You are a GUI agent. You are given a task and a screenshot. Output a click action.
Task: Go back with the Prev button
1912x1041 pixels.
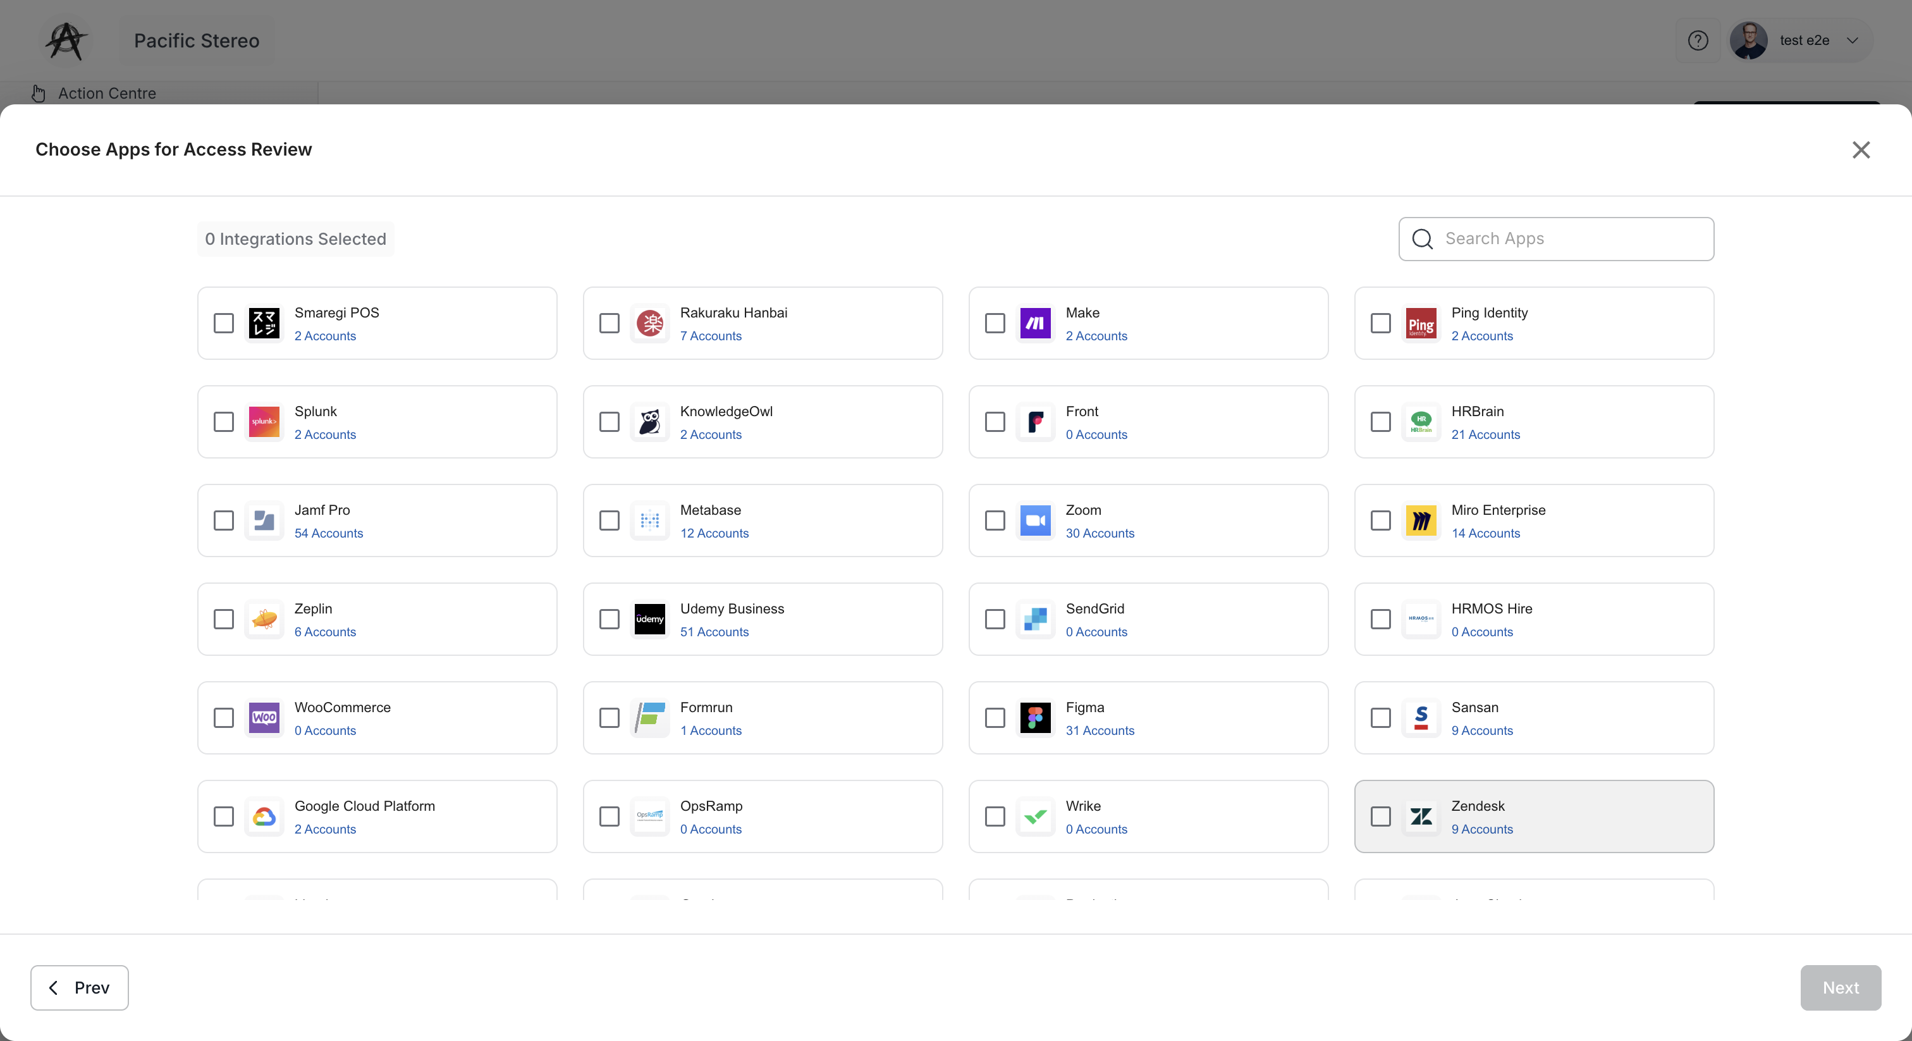tap(80, 987)
